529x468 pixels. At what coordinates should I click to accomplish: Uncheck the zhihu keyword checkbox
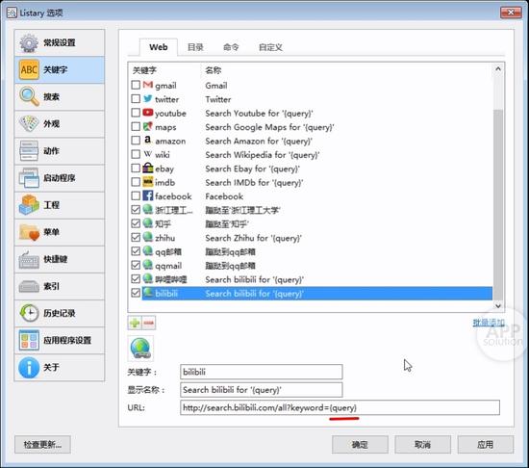[x=136, y=238]
